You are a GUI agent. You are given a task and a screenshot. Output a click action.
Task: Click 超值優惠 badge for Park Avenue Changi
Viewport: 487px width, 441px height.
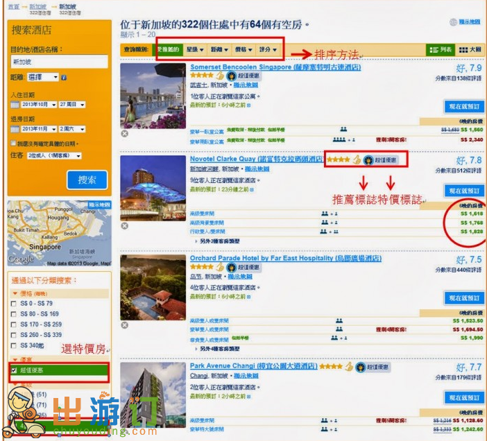coord(373,367)
